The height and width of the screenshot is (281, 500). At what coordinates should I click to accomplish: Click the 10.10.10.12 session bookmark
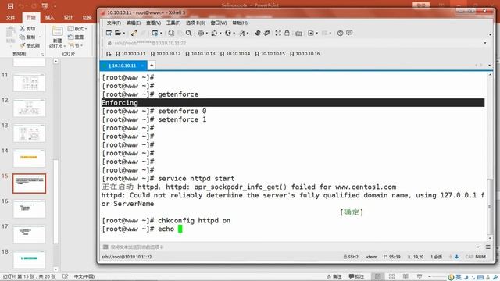[x=166, y=54]
